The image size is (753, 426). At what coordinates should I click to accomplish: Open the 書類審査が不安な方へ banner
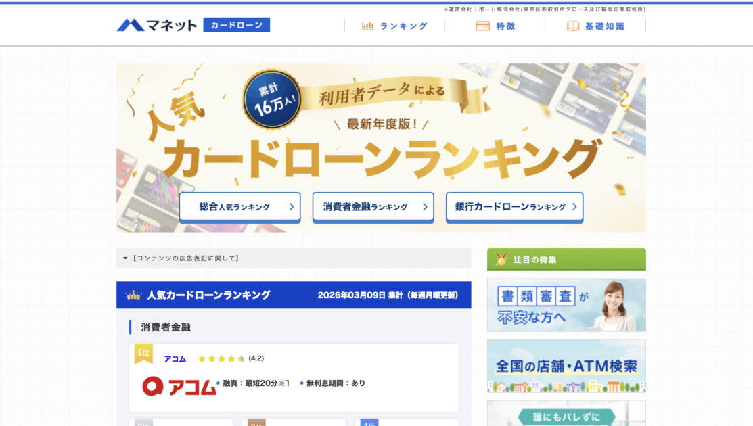[x=566, y=305]
